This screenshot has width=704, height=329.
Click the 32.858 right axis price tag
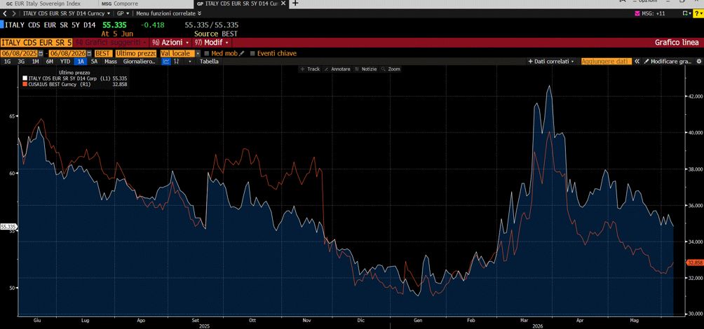click(693, 262)
